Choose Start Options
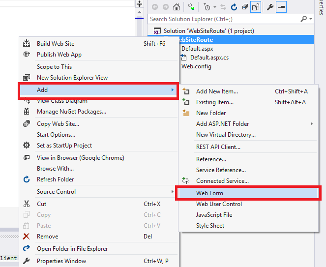 [x=98, y=135]
